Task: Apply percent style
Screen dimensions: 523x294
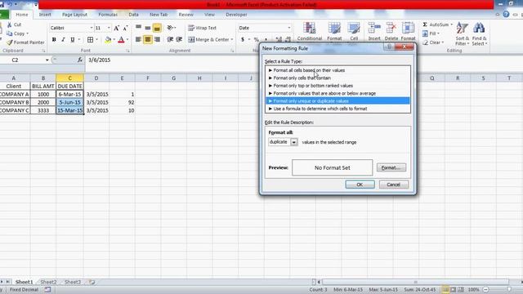Action: pyautogui.click(x=256, y=40)
